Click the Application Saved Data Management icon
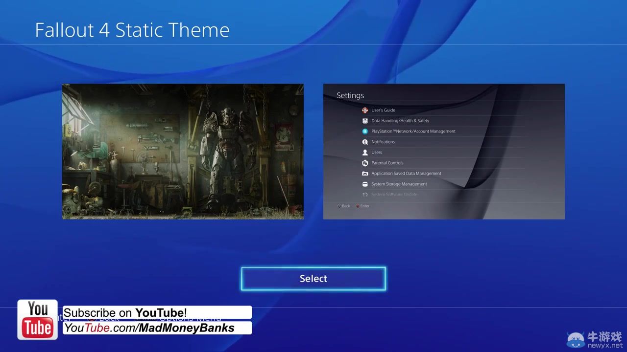The height and width of the screenshot is (352, 627). (x=365, y=174)
